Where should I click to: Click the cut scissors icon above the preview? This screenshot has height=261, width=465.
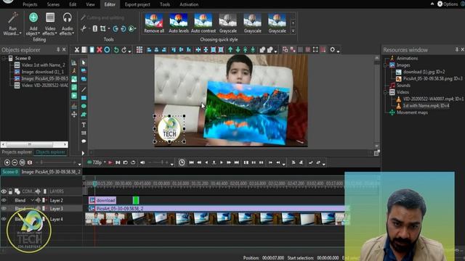point(77,50)
